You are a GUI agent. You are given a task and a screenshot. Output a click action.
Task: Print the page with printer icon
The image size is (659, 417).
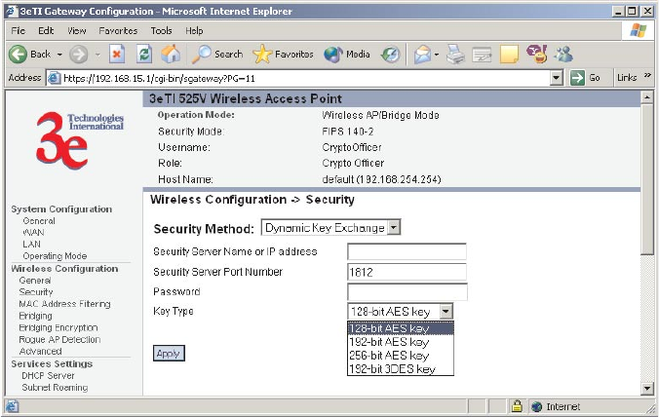[x=455, y=55]
